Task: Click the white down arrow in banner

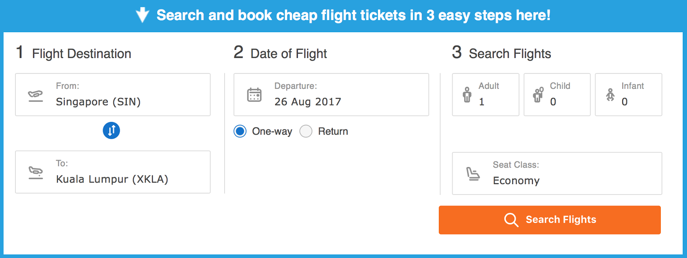Action: 143,15
